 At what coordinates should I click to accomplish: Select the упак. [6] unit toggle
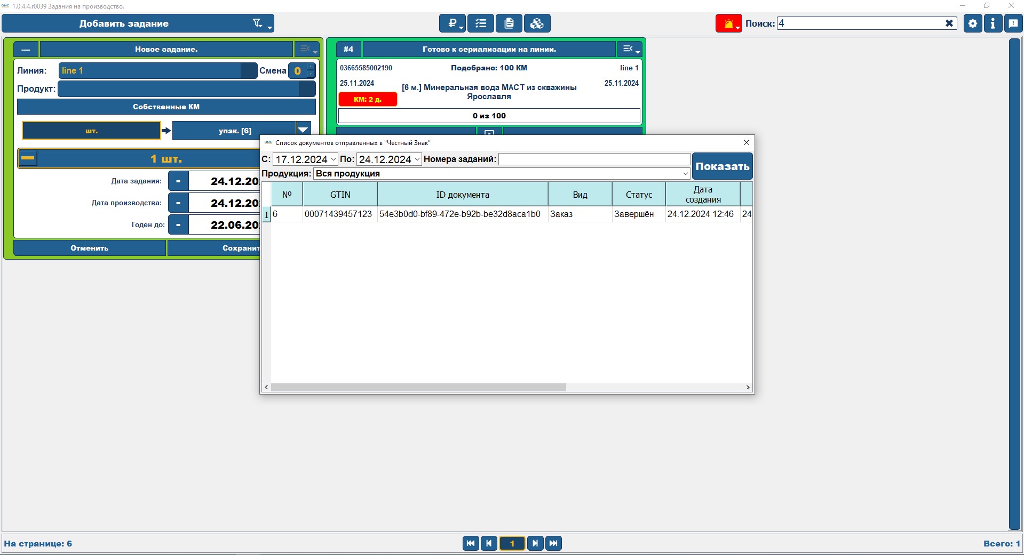[x=234, y=131]
